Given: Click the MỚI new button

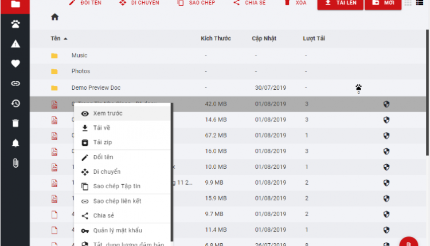Looking at the screenshot, I should (383, 4).
